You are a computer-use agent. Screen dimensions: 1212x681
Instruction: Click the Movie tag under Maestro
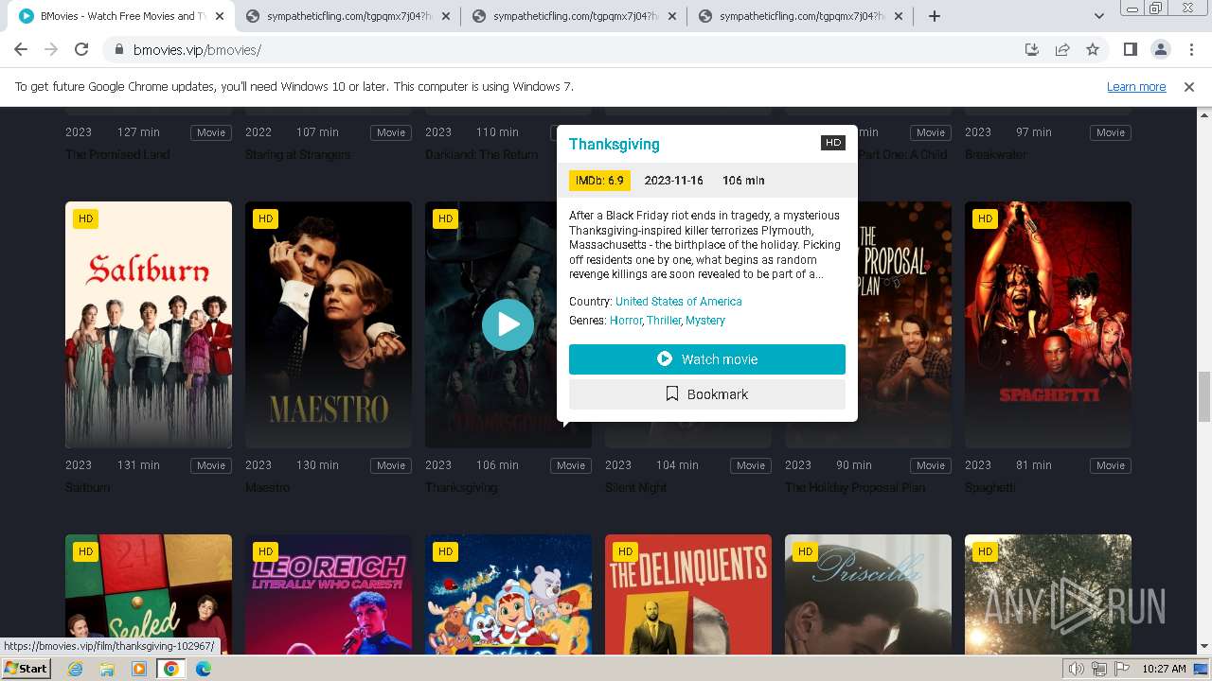(391, 465)
